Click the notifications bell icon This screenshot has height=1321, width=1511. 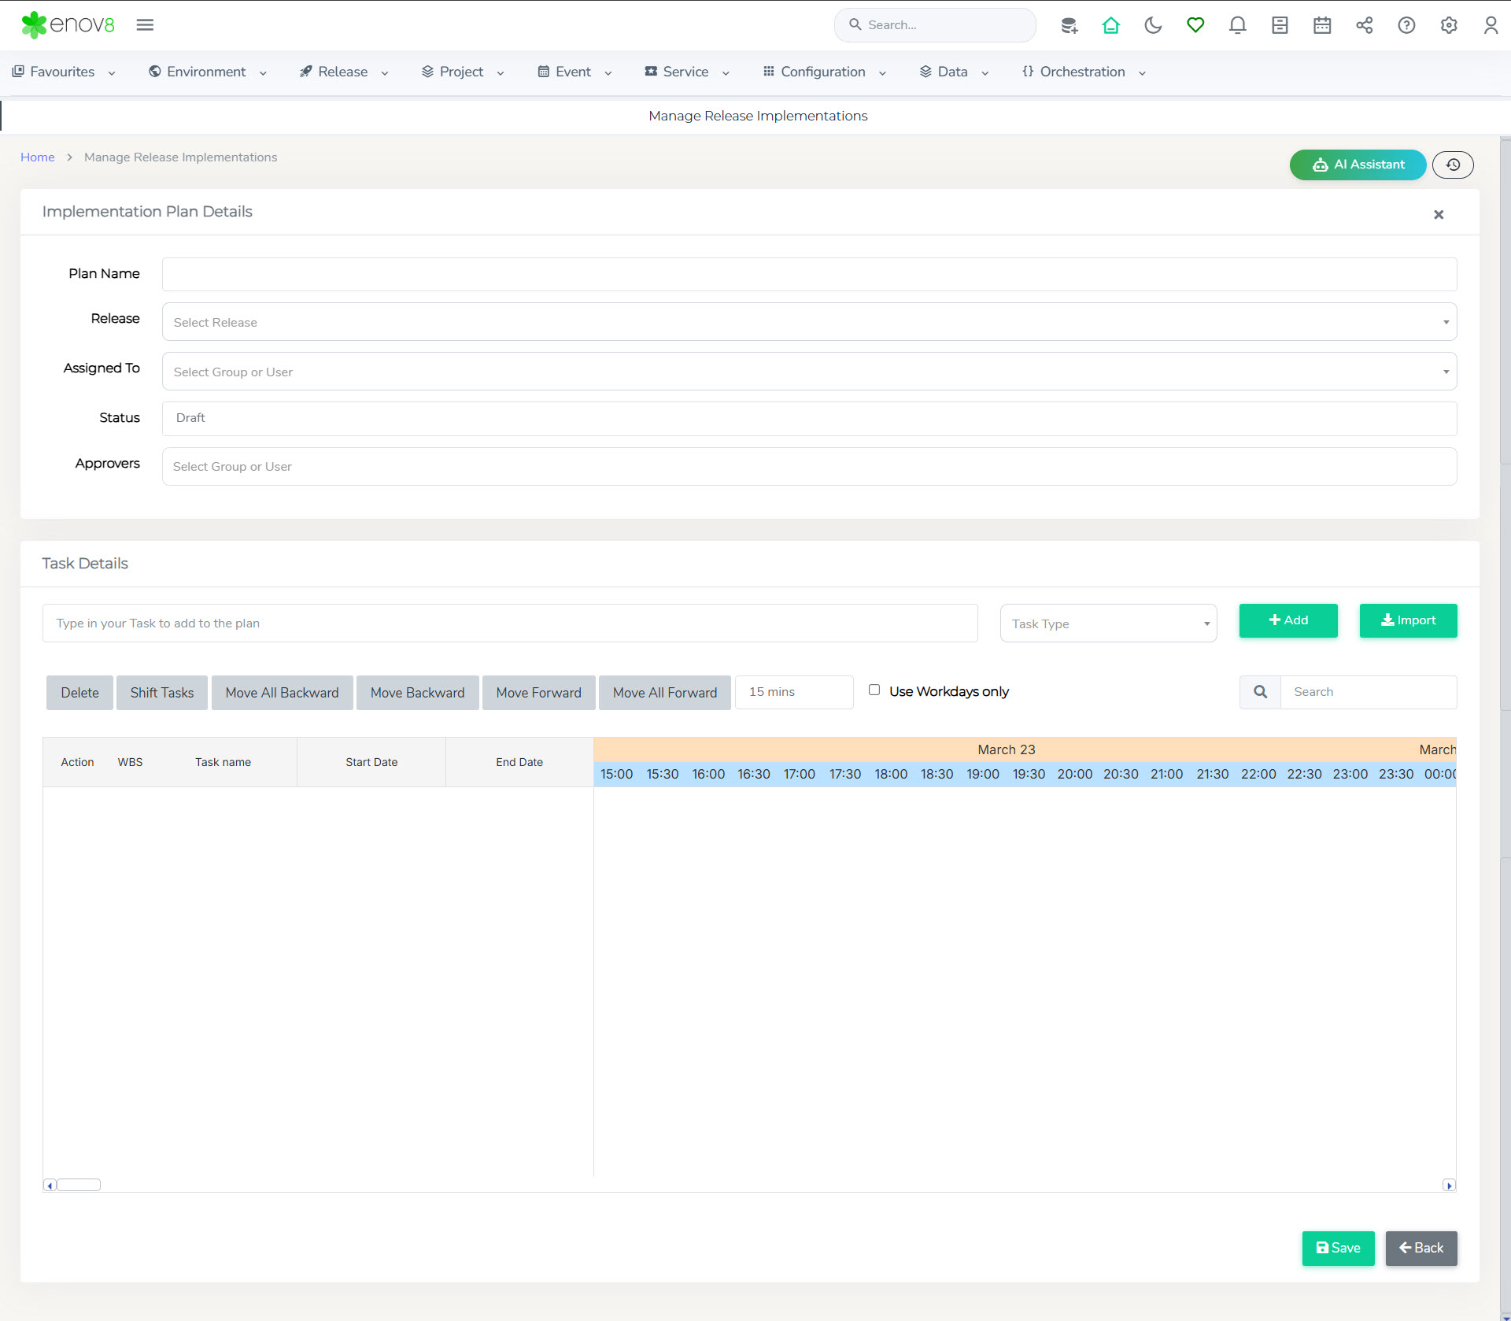[x=1237, y=25]
